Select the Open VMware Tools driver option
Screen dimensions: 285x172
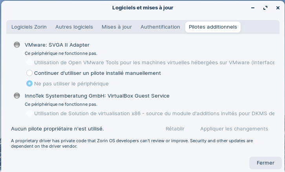29,63
